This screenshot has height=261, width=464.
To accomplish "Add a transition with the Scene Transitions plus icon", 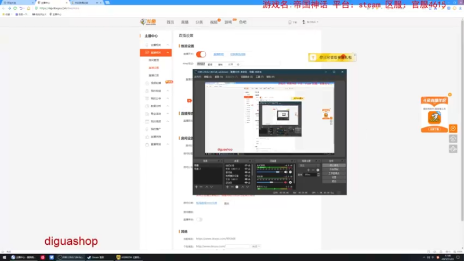I will (x=309, y=170).
